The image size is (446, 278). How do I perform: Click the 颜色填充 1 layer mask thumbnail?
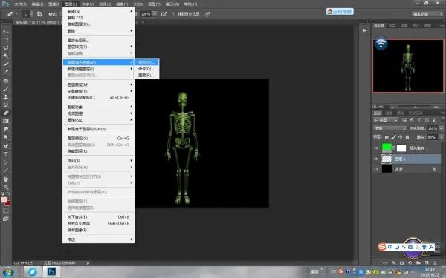401,148
